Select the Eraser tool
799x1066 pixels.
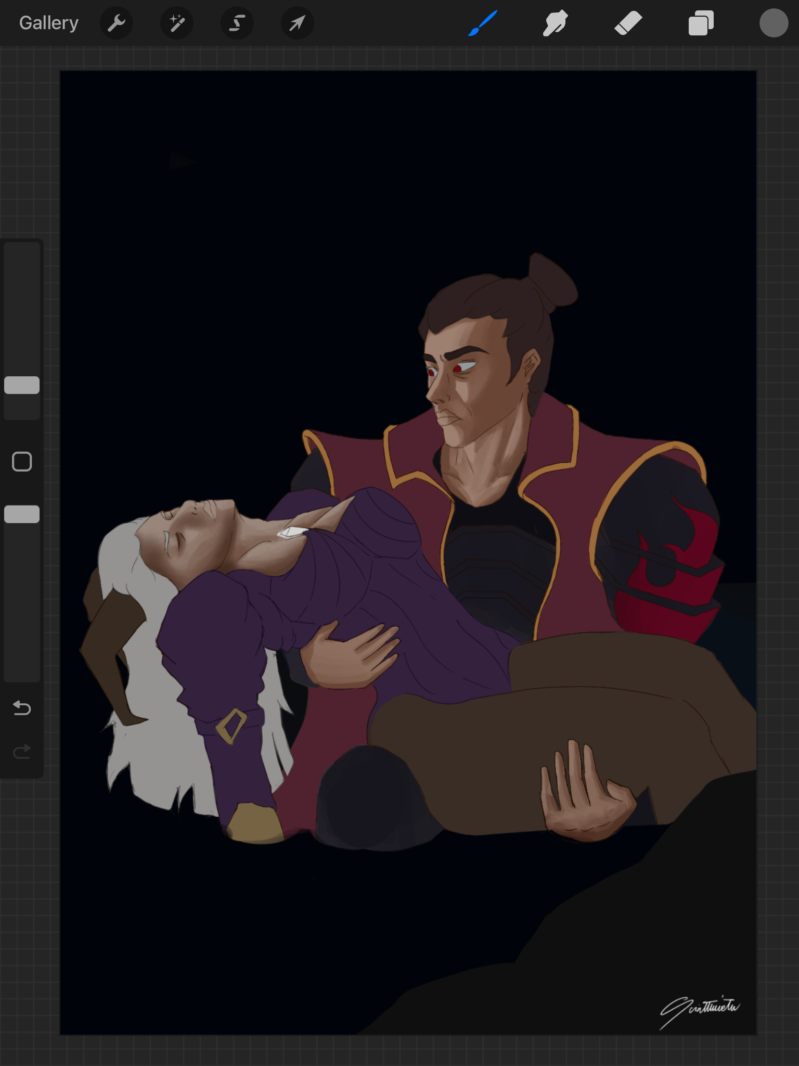tap(628, 23)
